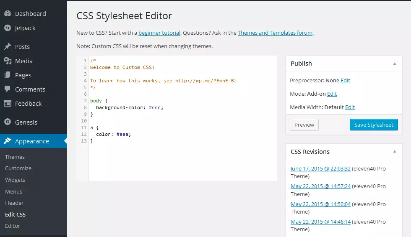Click the #ccc color value in the code
This screenshot has width=411, height=237.
(155, 107)
